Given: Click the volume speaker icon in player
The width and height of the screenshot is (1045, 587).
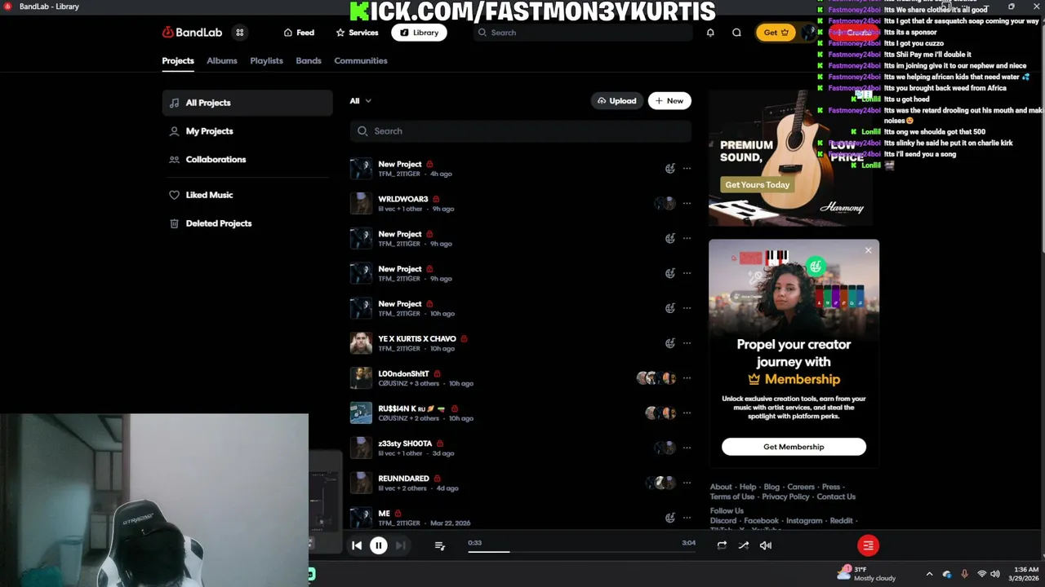Looking at the screenshot, I should [766, 545].
